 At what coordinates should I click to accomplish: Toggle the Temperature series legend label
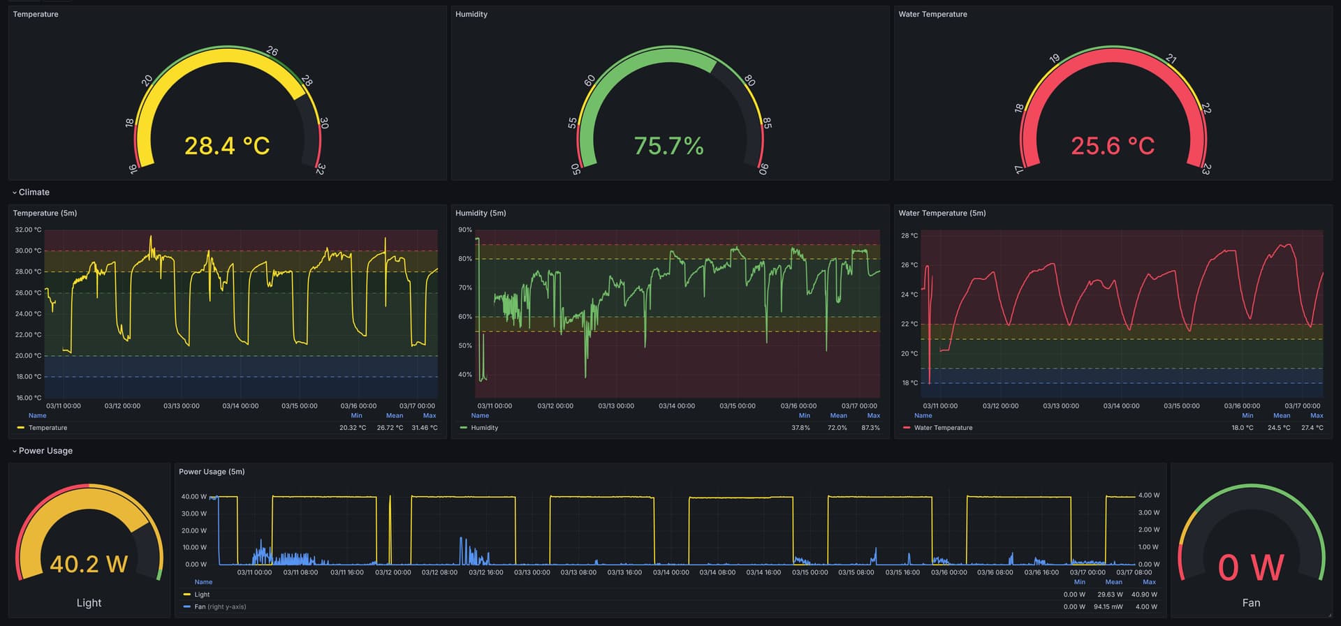point(47,428)
